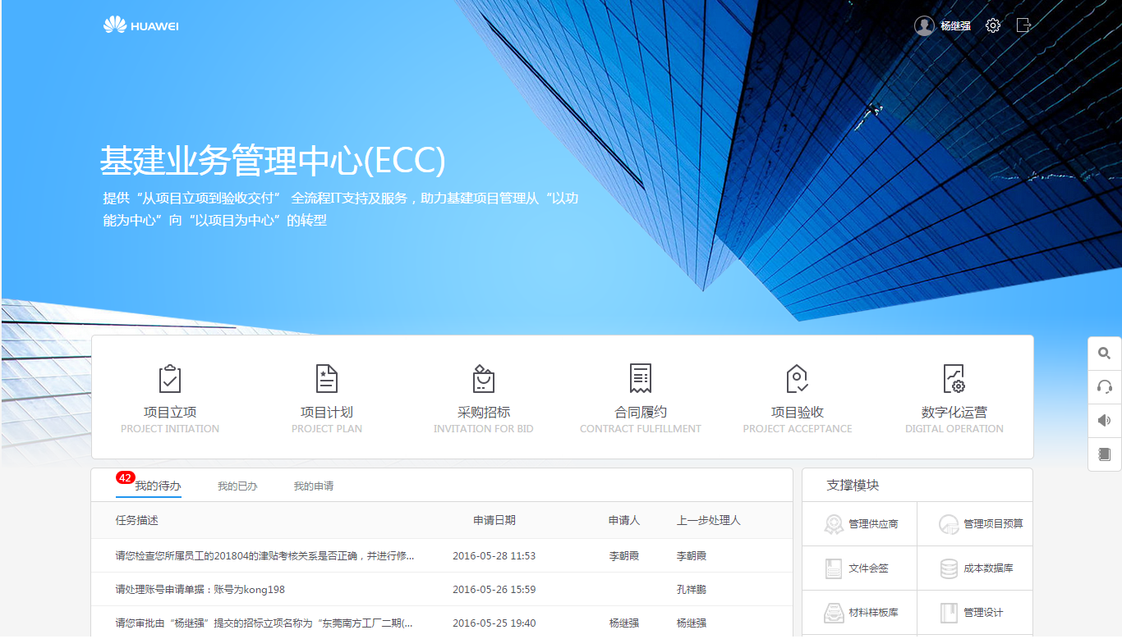Switch to the 我的已办 tab
Viewport: 1122px width, 639px height.
coord(237,486)
